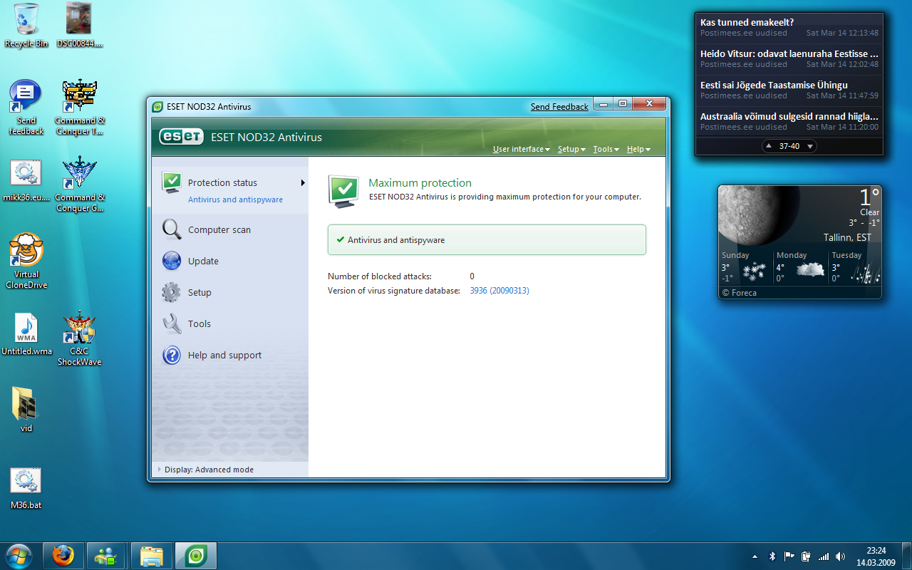Open the Setup gear icon
The height and width of the screenshot is (570, 912).
pos(172,292)
